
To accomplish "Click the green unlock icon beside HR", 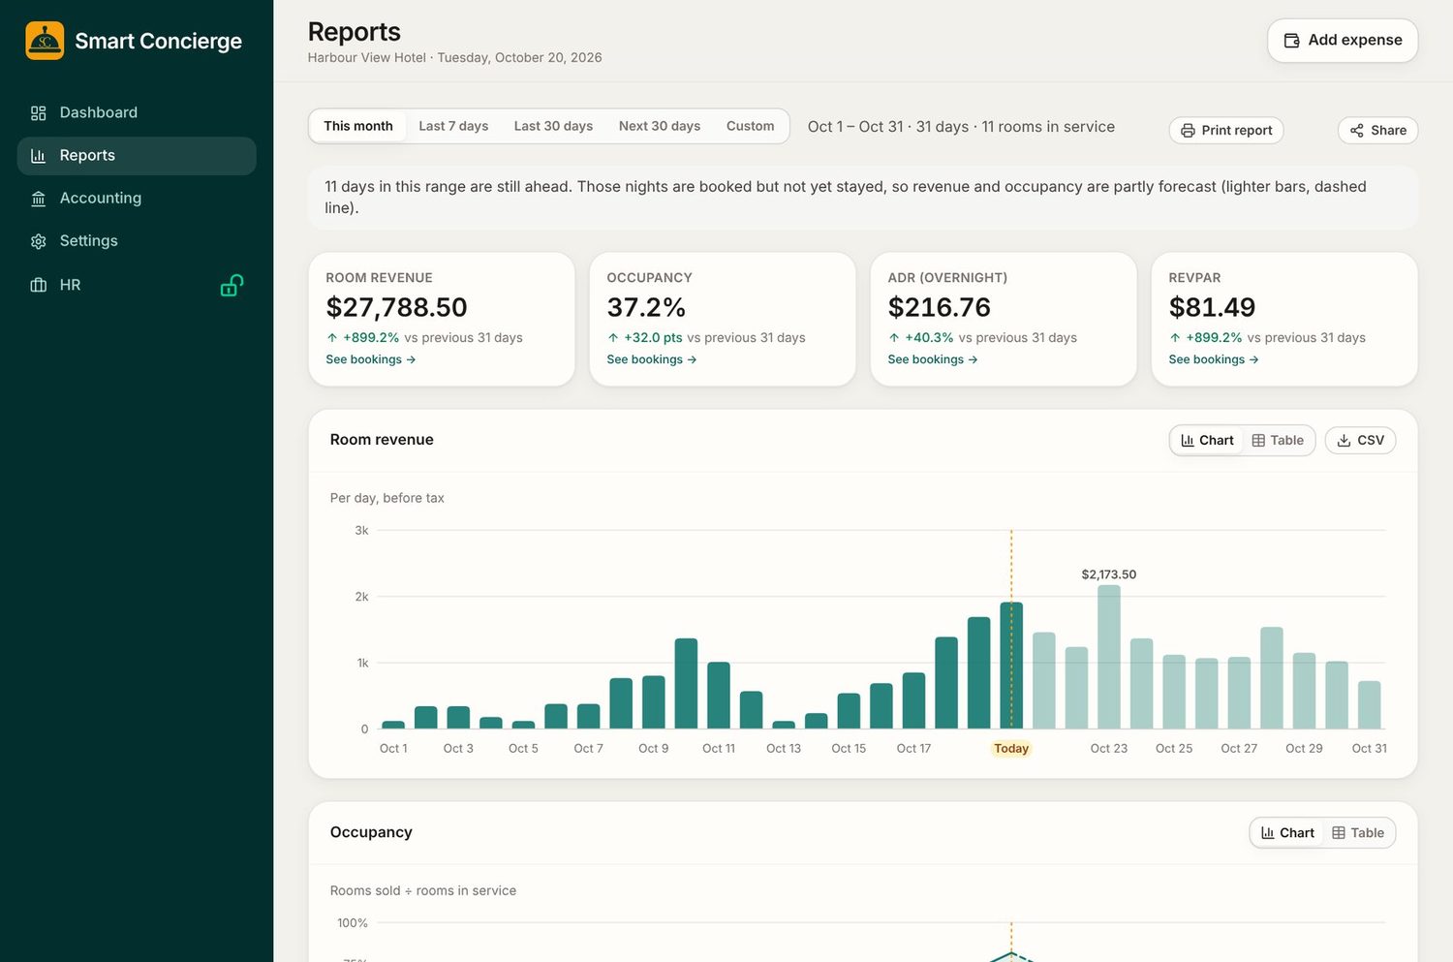I will click(232, 285).
